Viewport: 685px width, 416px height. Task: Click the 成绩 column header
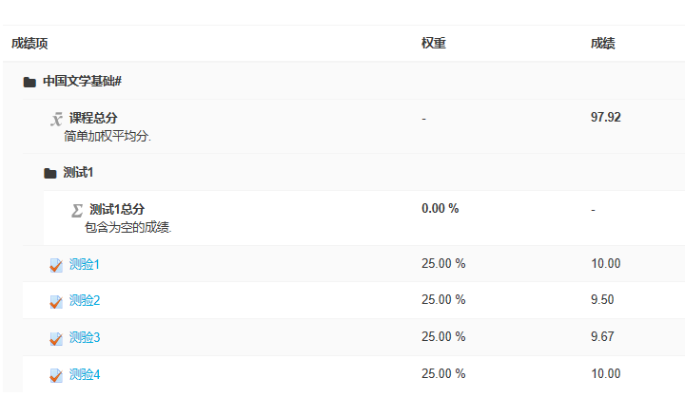[x=603, y=43]
